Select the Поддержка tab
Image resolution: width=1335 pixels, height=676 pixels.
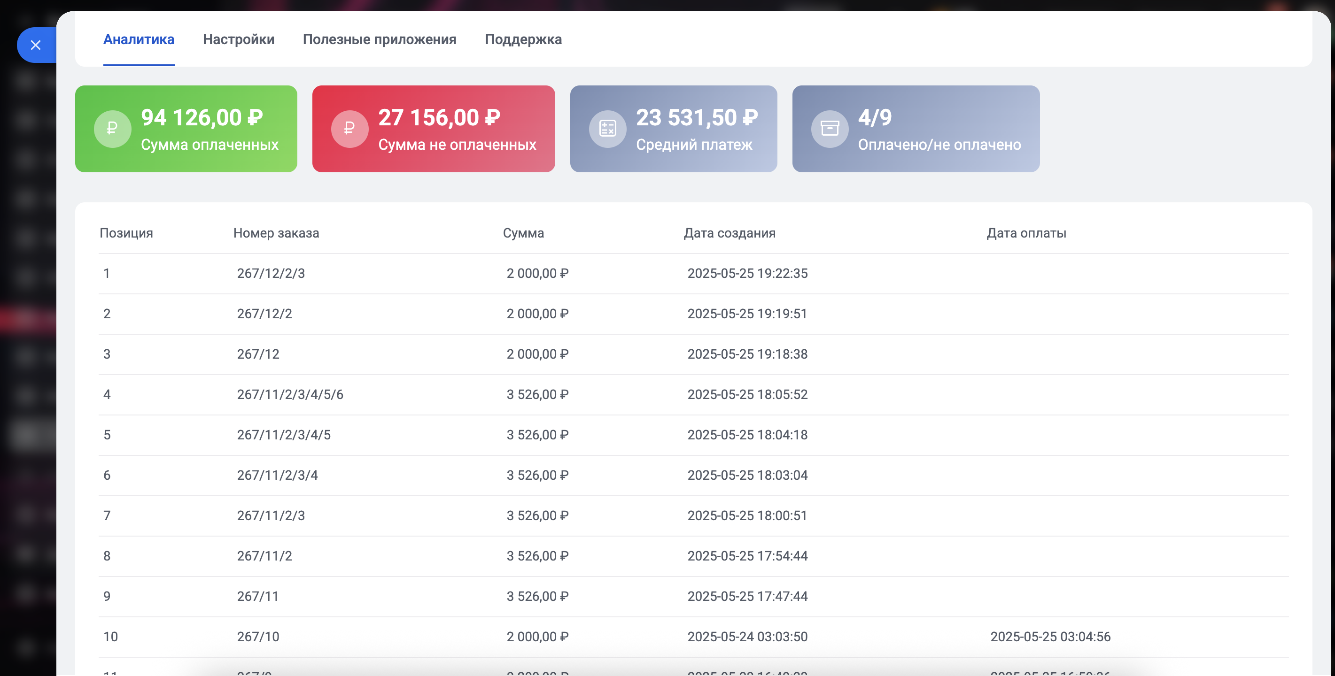tap(523, 39)
